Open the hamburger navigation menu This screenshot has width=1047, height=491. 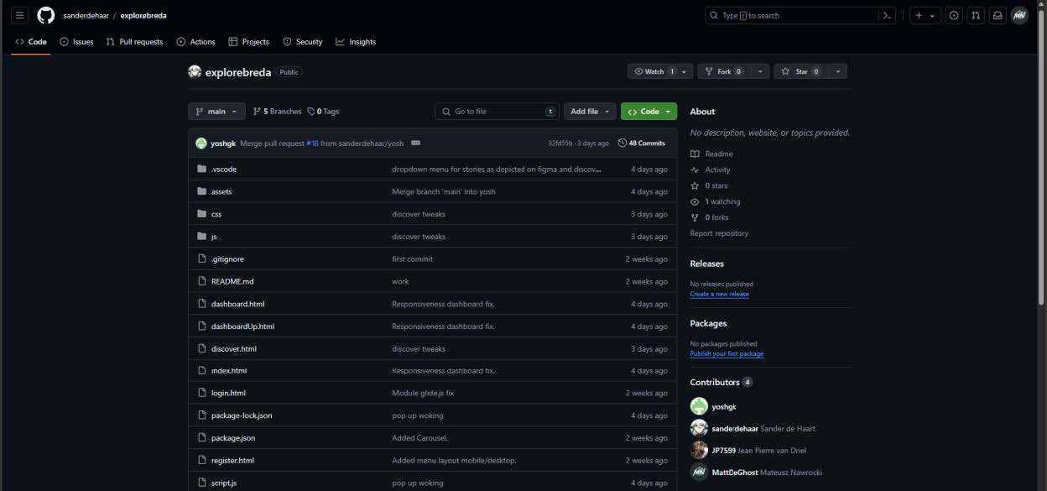click(20, 15)
